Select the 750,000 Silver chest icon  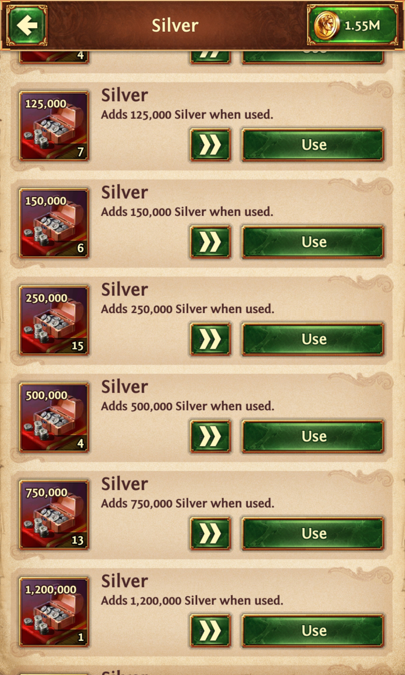click(54, 515)
